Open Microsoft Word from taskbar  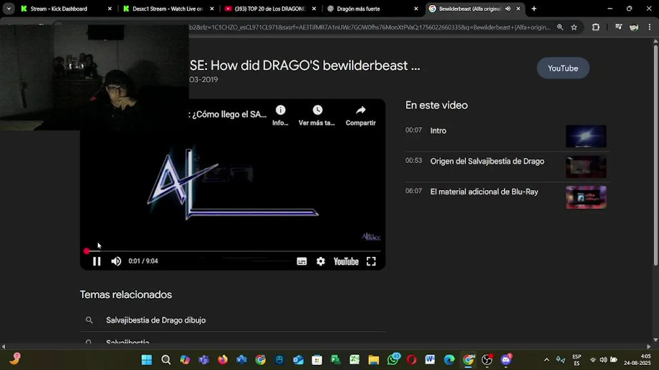[430, 360]
